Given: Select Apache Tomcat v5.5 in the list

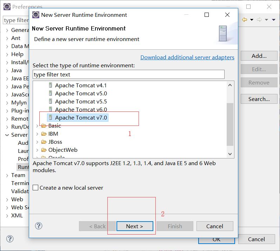Looking at the screenshot, I should 81,101.
